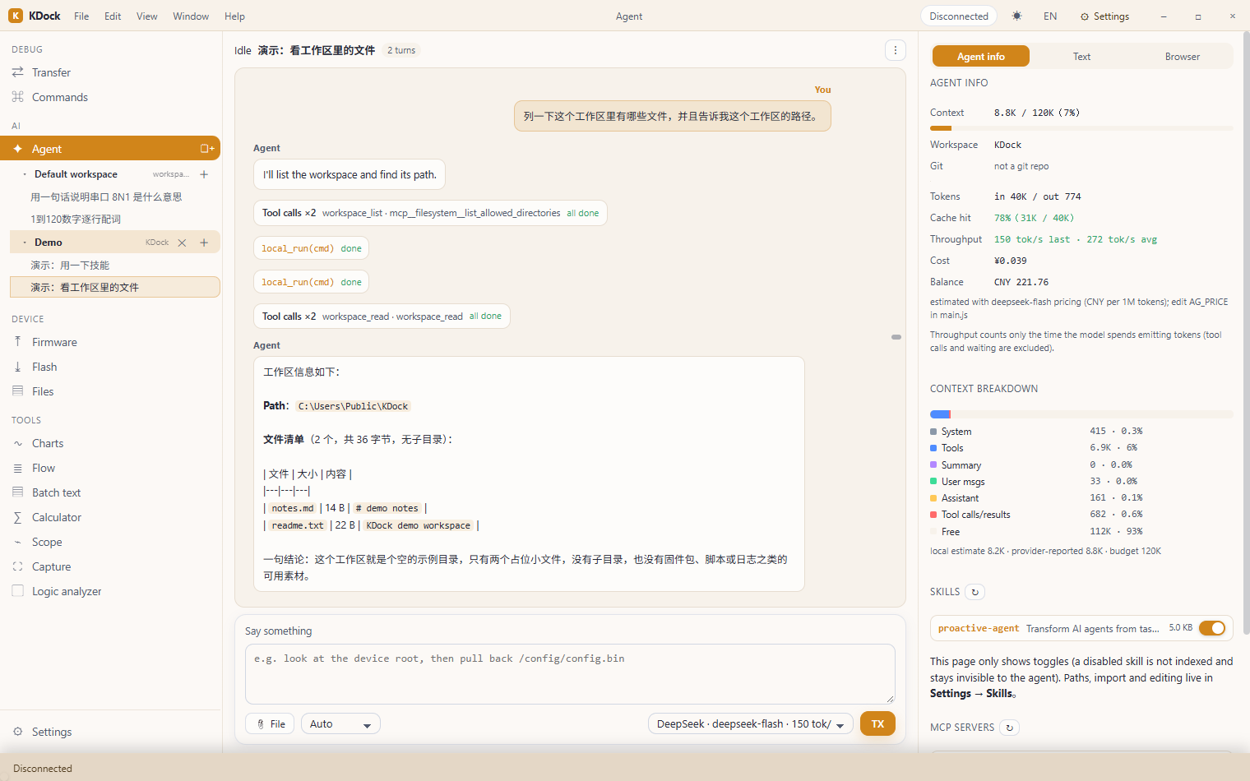Close the Demo workspace with its X
This screenshot has height=781, width=1250.
(182, 243)
